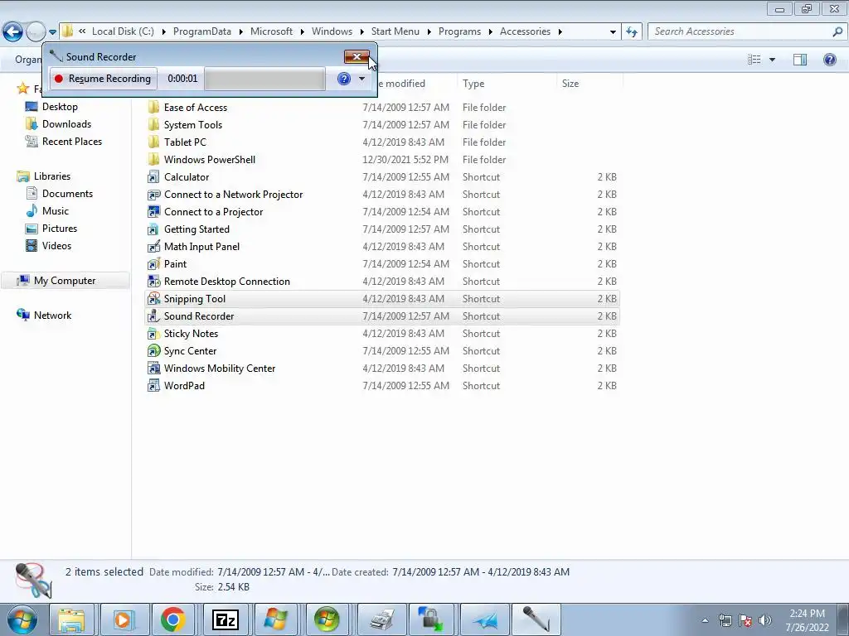Image resolution: width=849 pixels, height=636 pixels.
Task: Select Desktop in the navigation pane
Action: click(60, 107)
